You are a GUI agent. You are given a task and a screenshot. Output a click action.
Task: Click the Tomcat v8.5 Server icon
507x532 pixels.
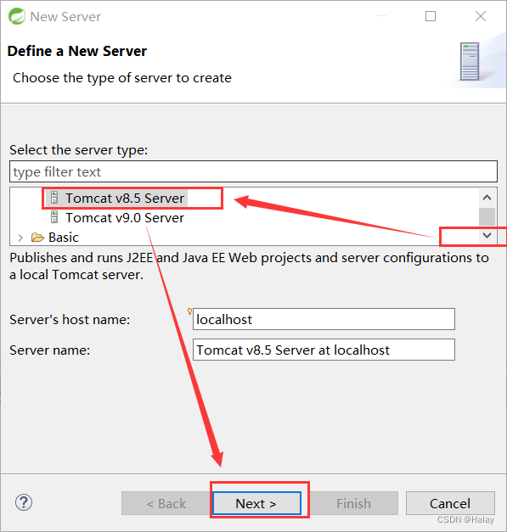[54, 198]
